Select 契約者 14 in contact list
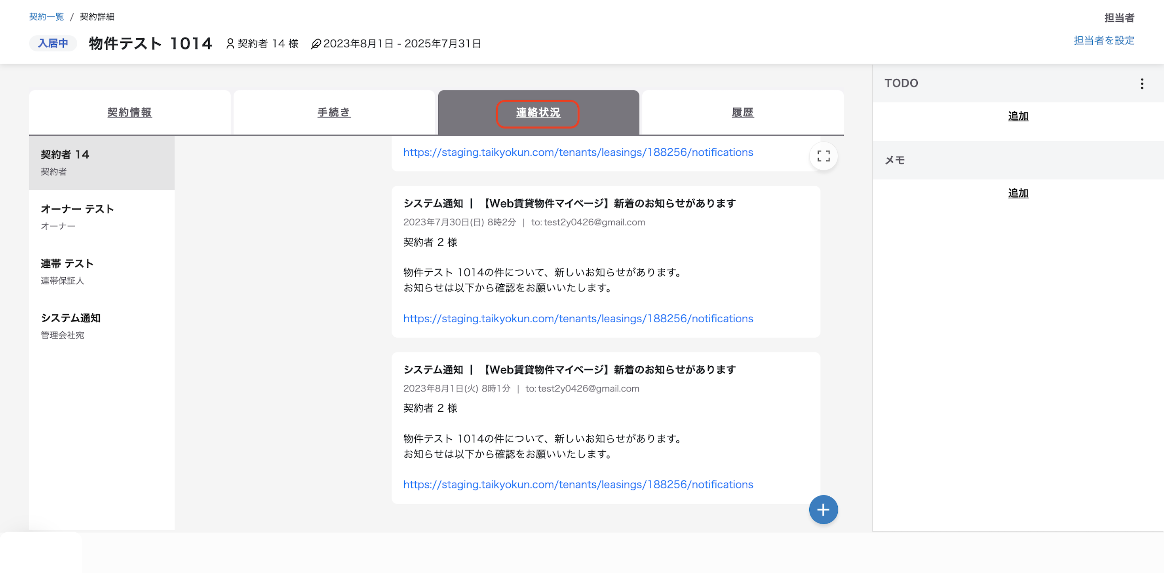1164x573 pixels. pos(102,163)
